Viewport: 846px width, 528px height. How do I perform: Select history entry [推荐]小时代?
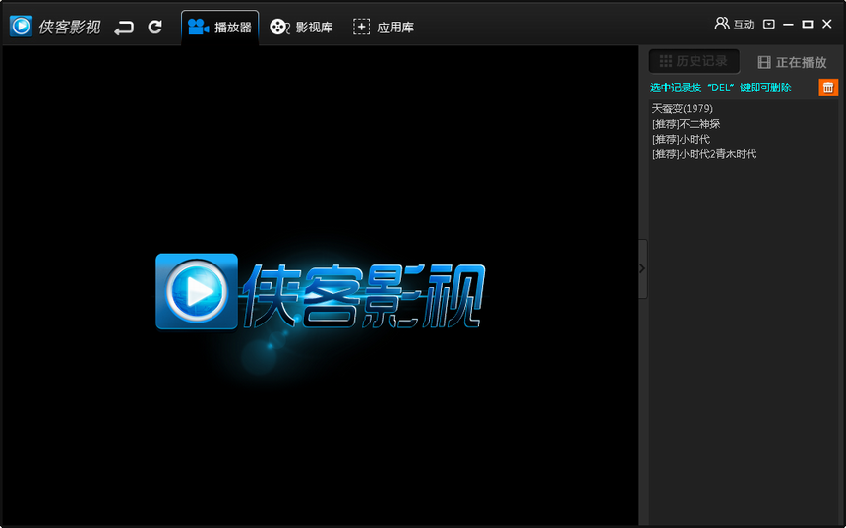[681, 139]
